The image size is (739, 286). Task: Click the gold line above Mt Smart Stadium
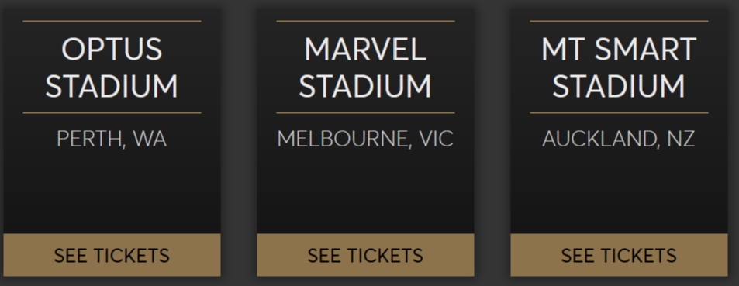pyautogui.click(x=619, y=21)
